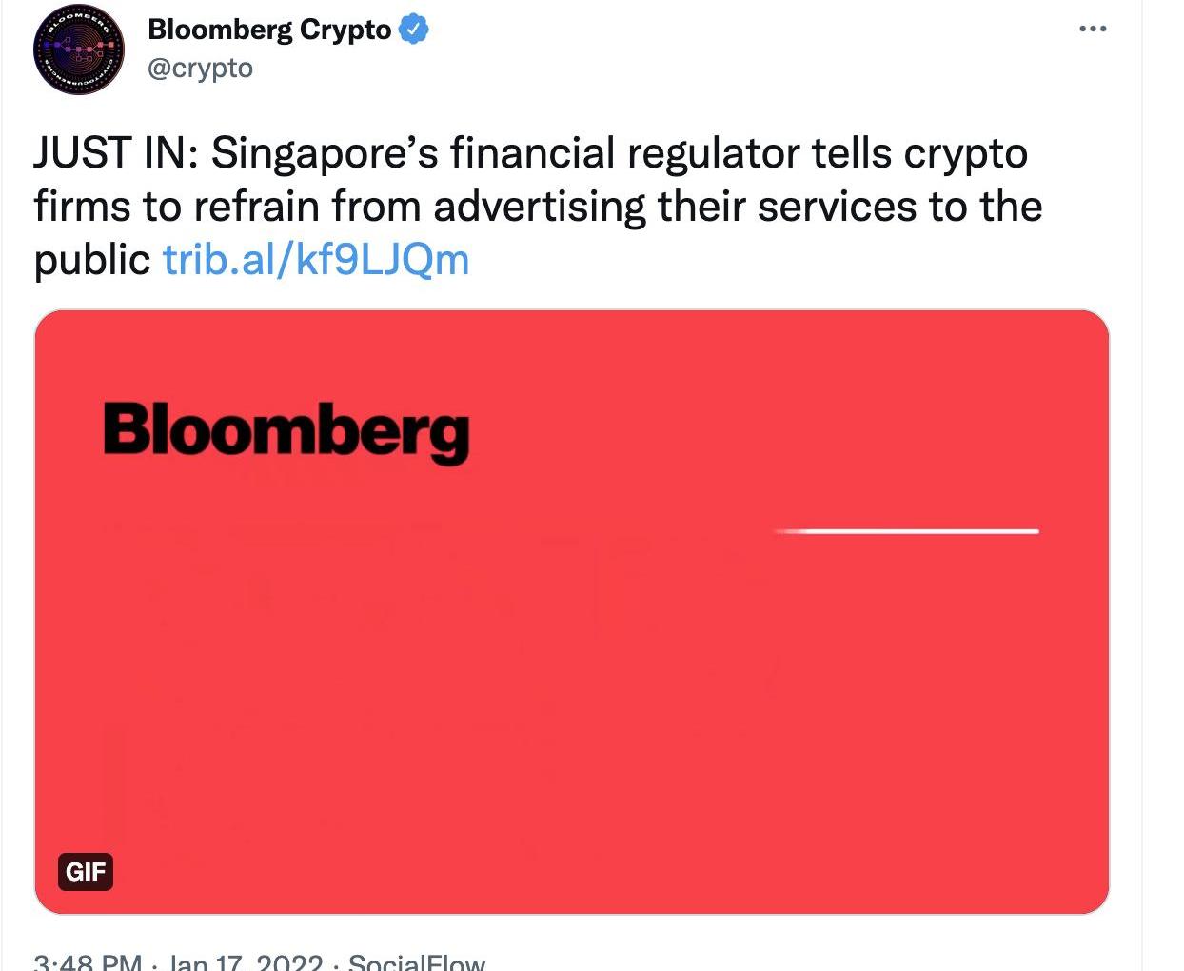Open the 3:48 PM timestamp link

(x=88, y=961)
